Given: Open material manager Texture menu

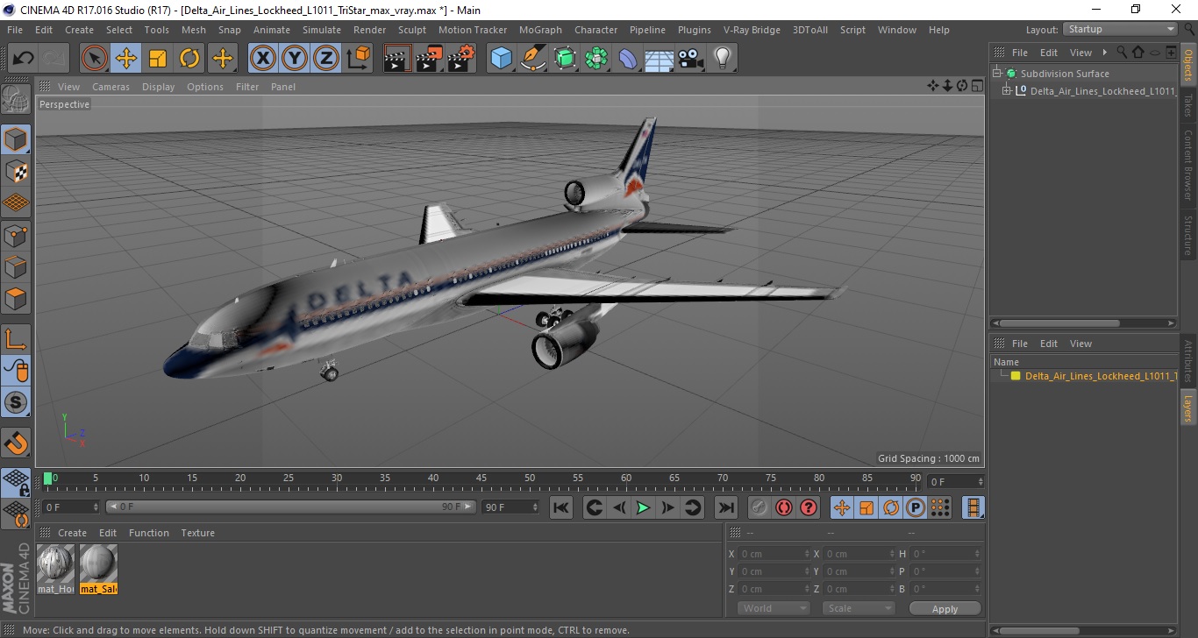Looking at the screenshot, I should point(197,533).
